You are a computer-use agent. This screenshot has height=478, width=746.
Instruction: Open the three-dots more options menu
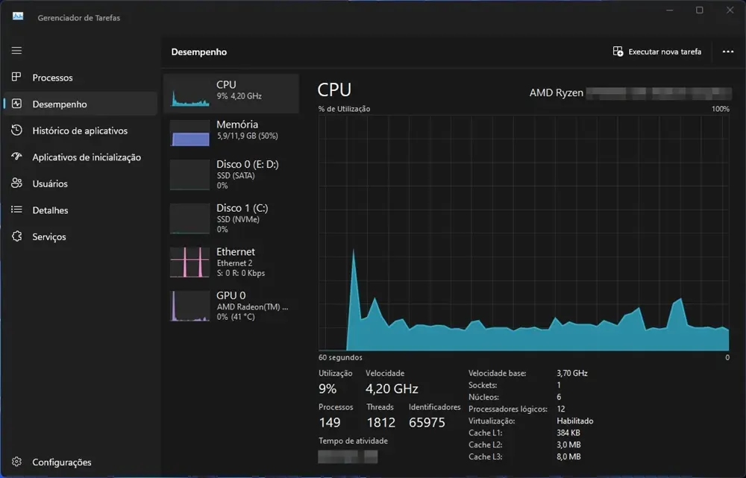tap(728, 51)
